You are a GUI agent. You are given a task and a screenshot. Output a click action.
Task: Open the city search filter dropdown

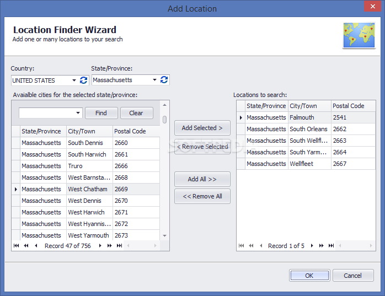[x=78, y=113]
